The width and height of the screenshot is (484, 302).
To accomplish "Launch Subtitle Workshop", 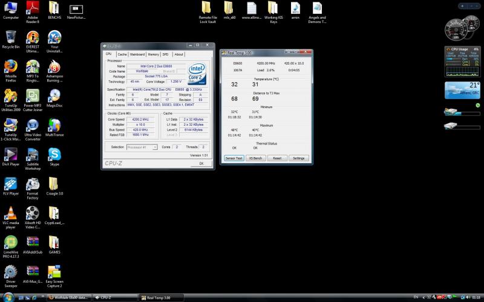I will [33, 159].
